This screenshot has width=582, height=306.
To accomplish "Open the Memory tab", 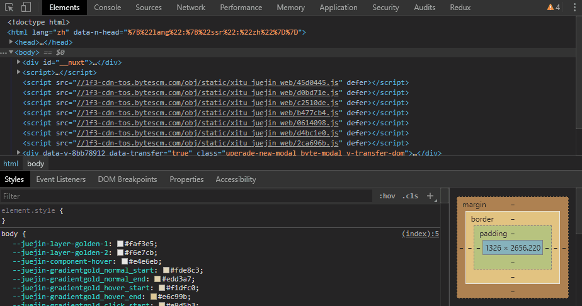I will pyautogui.click(x=290, y=8).
